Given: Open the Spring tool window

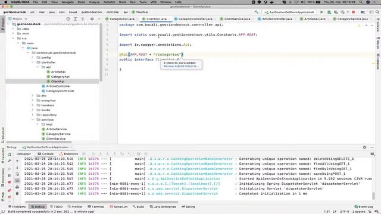Looking at the screenshot, I should pos(188,207).
